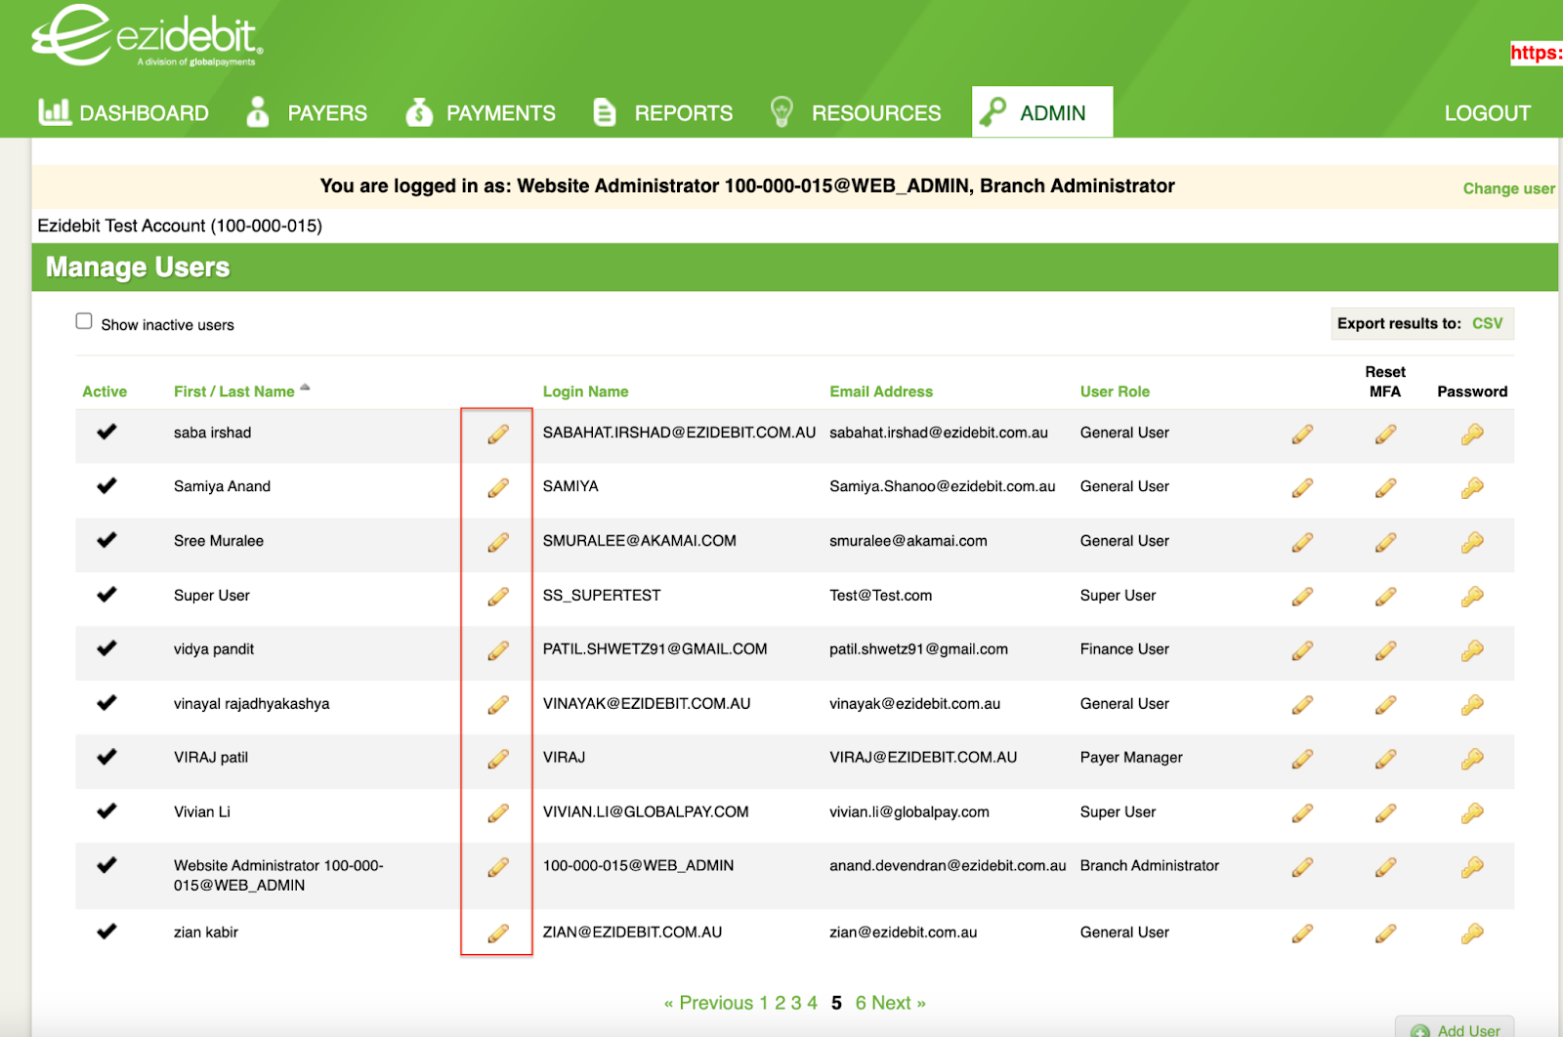Export results to CSV
The width and height of the screenshot is (1563, 1037).
(x=1489, y=323)
